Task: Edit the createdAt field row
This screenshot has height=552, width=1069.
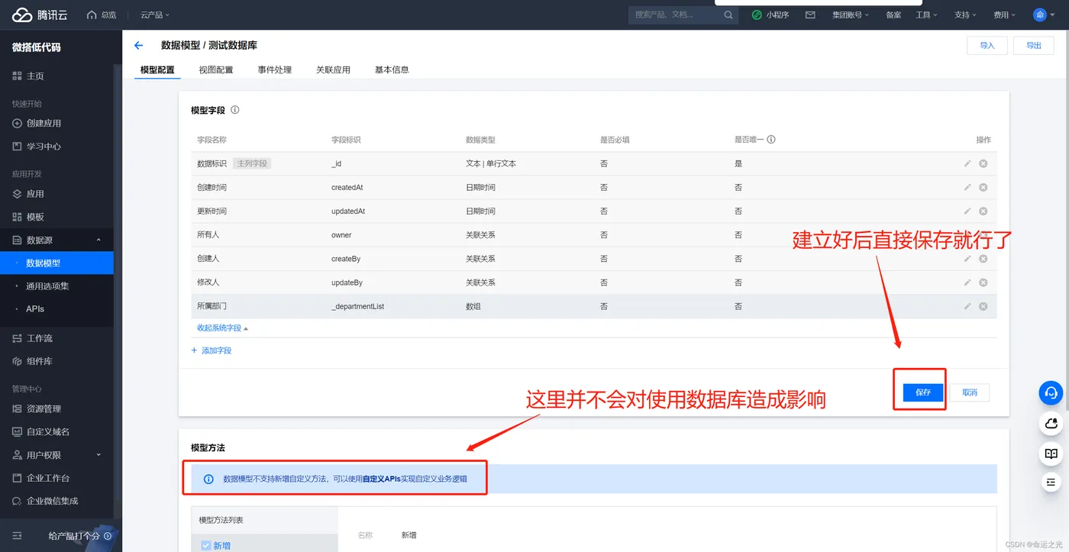Action: (x=967, y=187)
